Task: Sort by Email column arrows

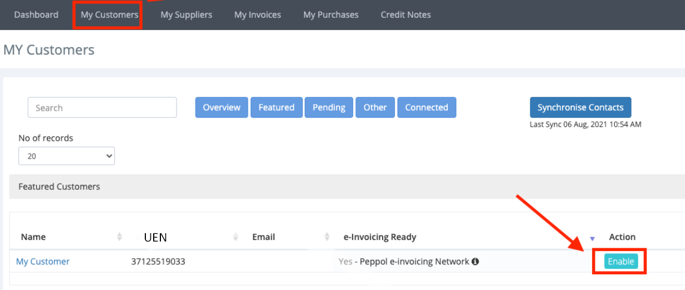Action: point(327,237)
